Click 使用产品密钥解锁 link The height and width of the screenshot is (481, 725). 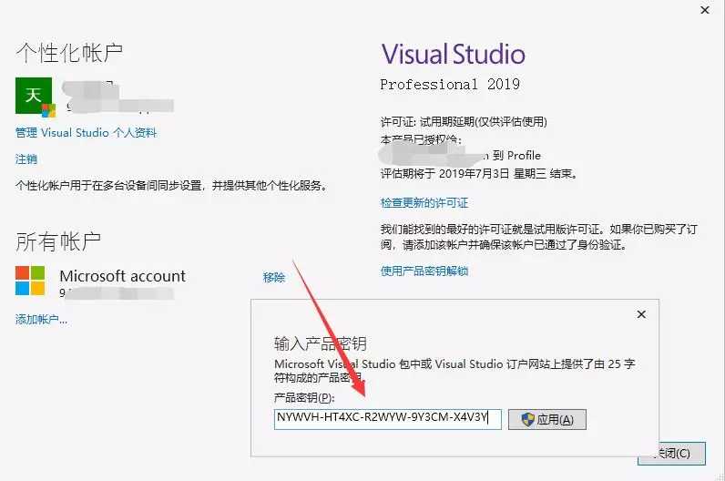[x=424, y=271]
